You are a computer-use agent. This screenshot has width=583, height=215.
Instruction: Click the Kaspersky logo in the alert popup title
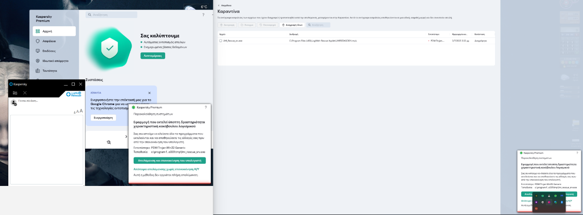coord(134,107)
